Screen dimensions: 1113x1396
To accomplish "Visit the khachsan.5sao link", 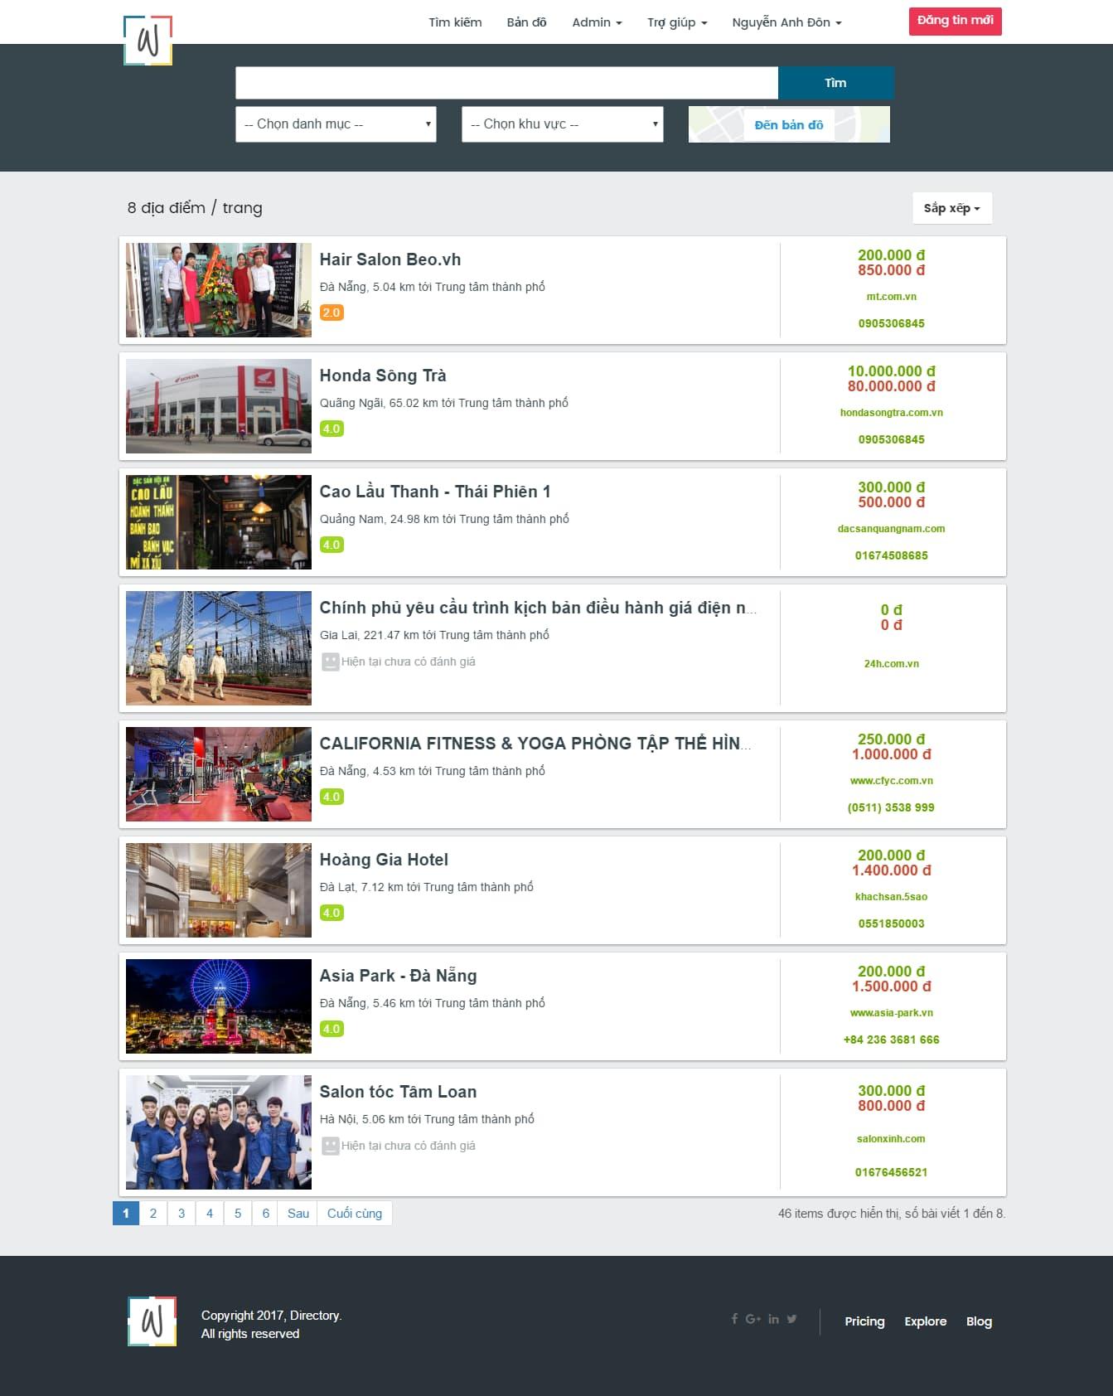I will [x=892, y=897].
